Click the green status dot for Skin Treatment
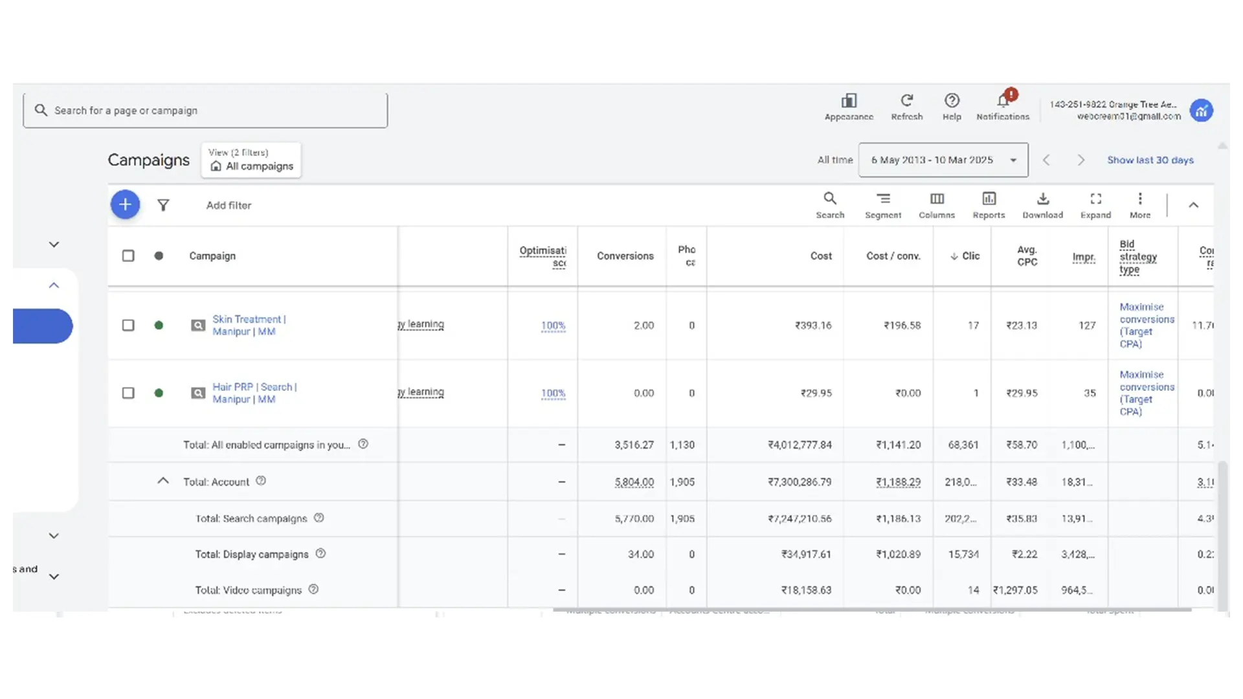The height and width of the screenshot is (699, 1243). coord(159,325)
